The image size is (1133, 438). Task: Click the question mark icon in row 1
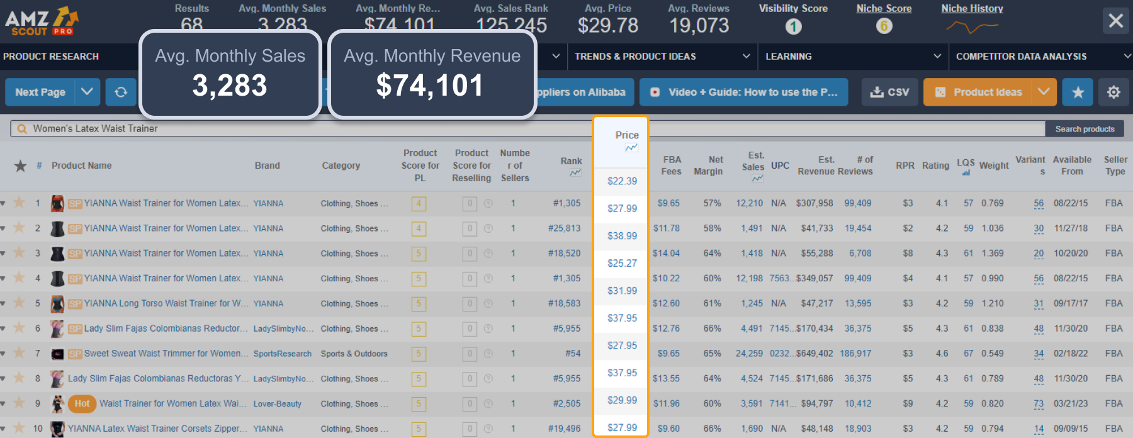click(x=488, y=203)
